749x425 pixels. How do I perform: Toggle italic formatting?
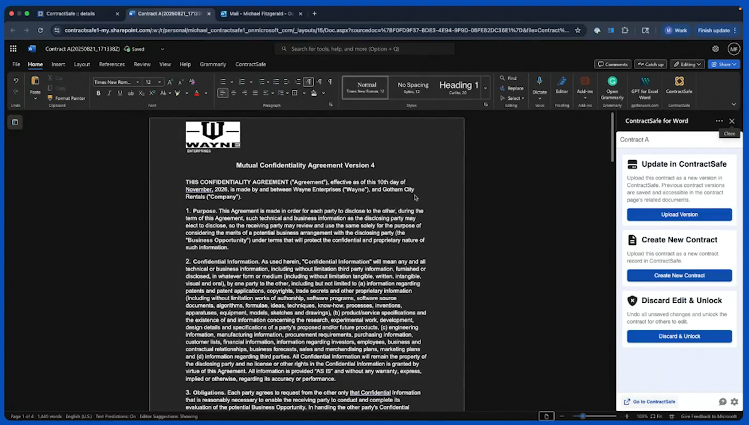click(109, 94)
